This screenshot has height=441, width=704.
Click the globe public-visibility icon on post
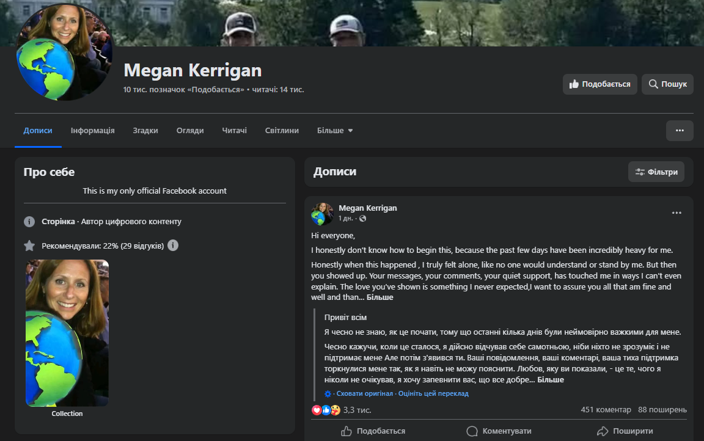363,219
